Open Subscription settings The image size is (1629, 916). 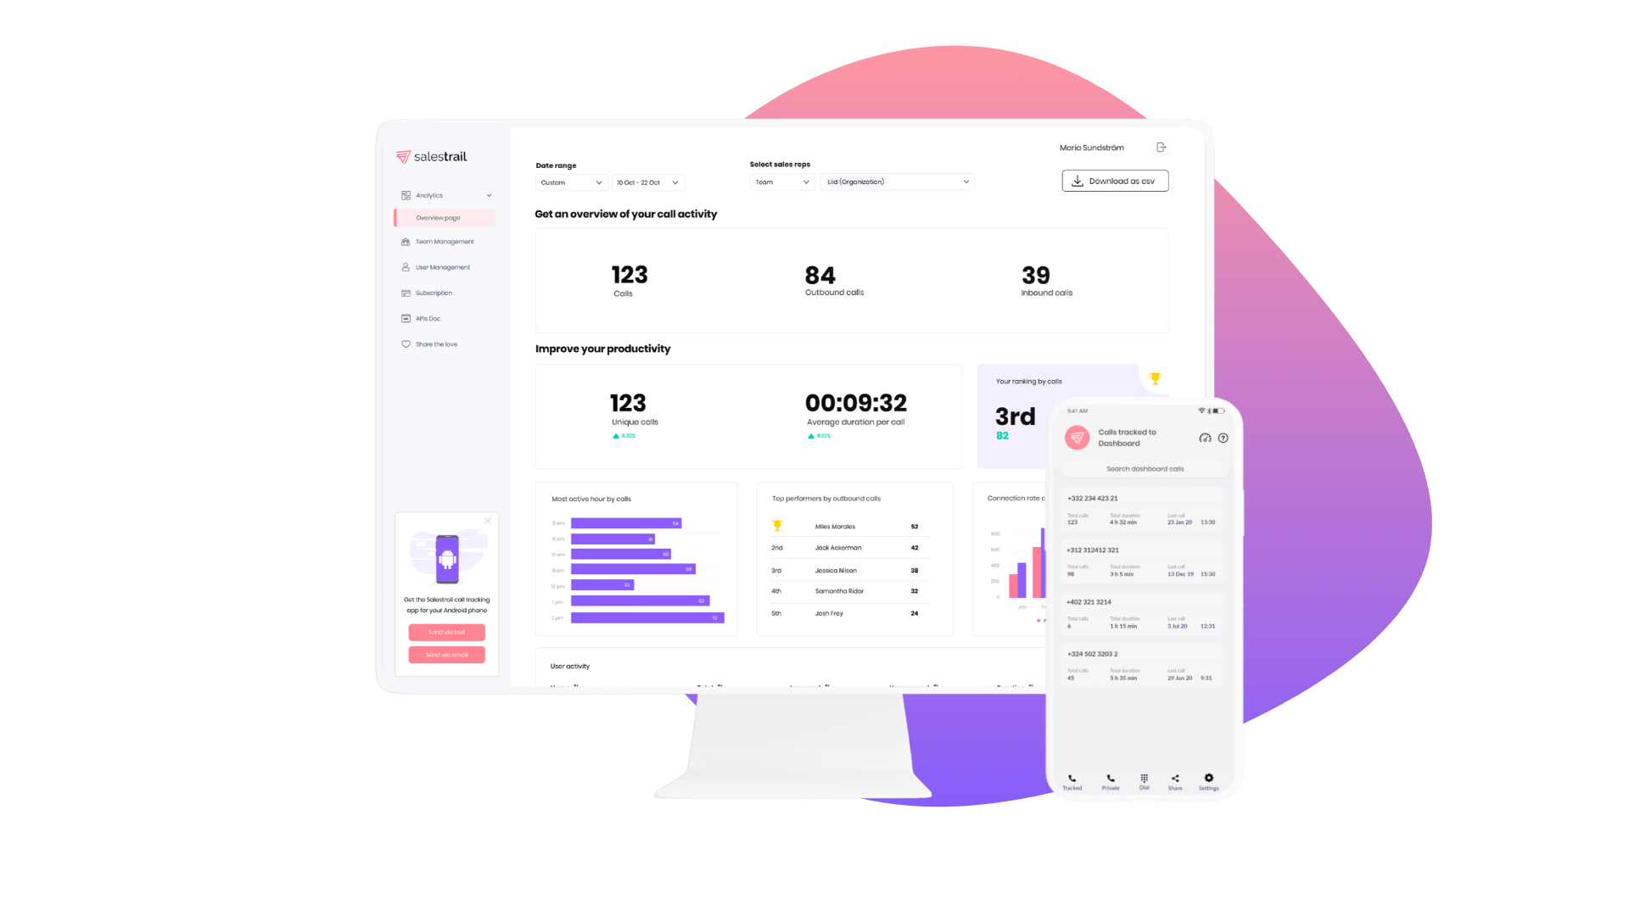coord(434,292)
